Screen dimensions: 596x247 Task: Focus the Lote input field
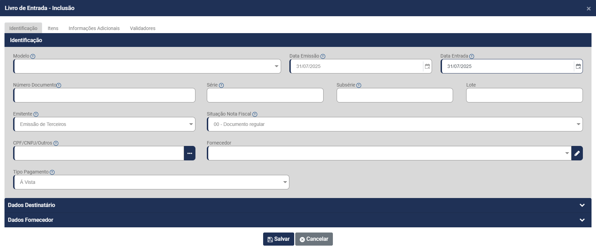click(525, 95)
